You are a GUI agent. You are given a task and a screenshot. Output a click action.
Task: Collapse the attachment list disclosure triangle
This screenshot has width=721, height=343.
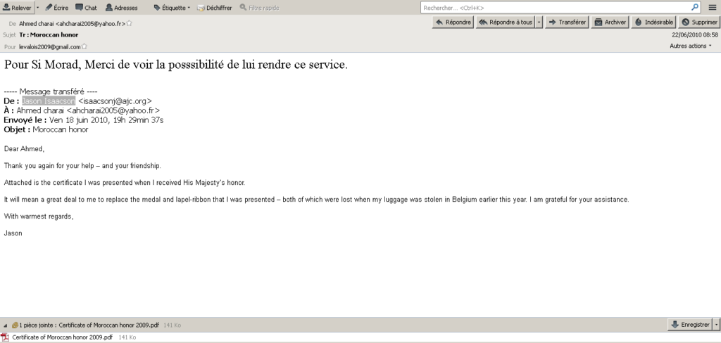[6, 325]
